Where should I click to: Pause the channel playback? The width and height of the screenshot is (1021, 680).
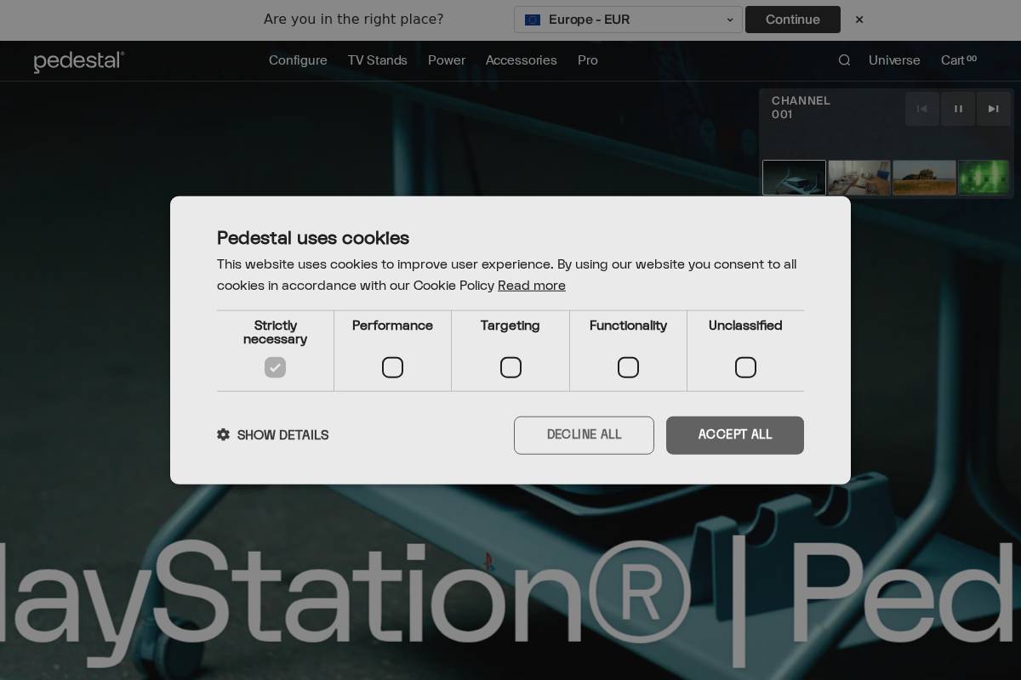click(x=958, y=109)
